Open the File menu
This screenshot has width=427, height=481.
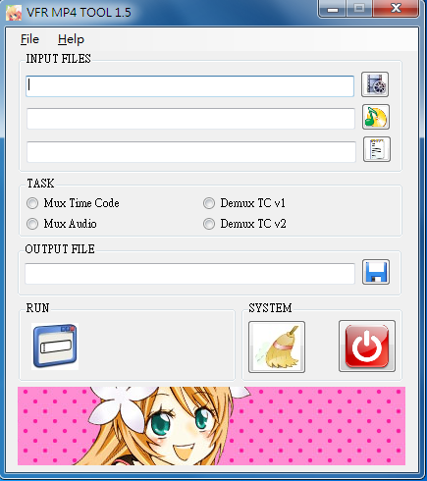click(29, 39)
